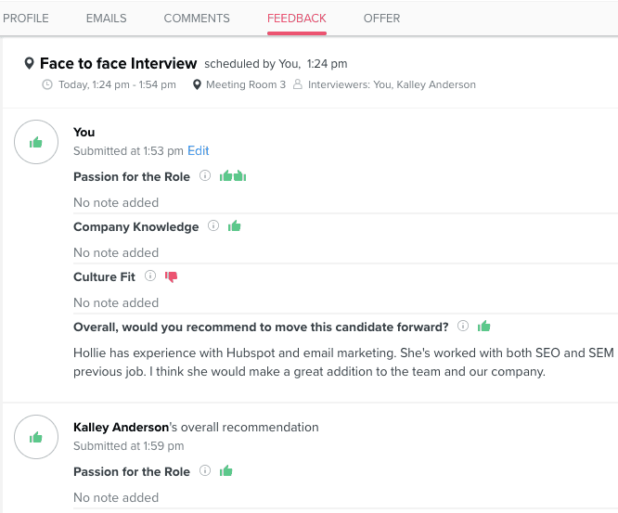Click the Face to face Interview title
The height and width of the screenshot is (513, 618).
[118, 63]
